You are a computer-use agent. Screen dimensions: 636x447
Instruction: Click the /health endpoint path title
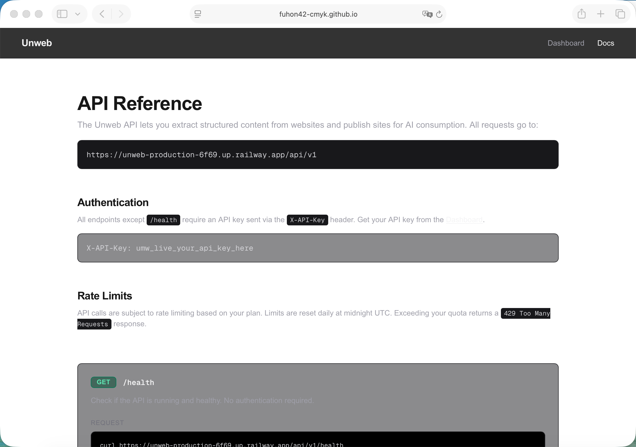[x=139, y=383]
